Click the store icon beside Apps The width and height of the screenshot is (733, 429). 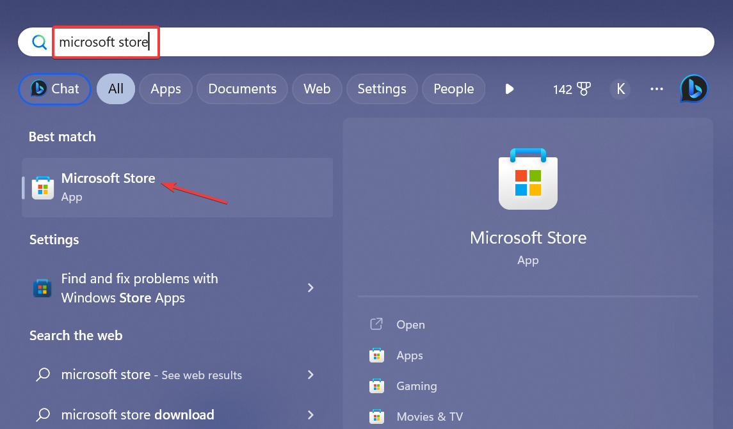coord(377,355)
